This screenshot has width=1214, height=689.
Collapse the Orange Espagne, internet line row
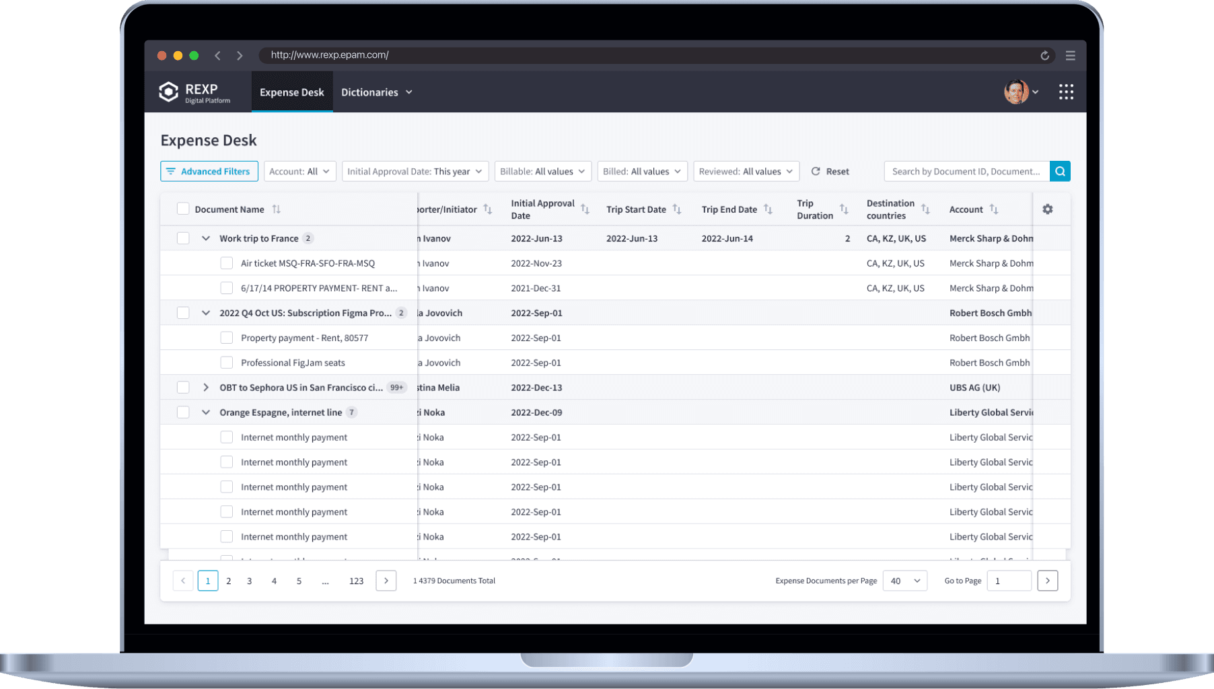pos(206,412)
